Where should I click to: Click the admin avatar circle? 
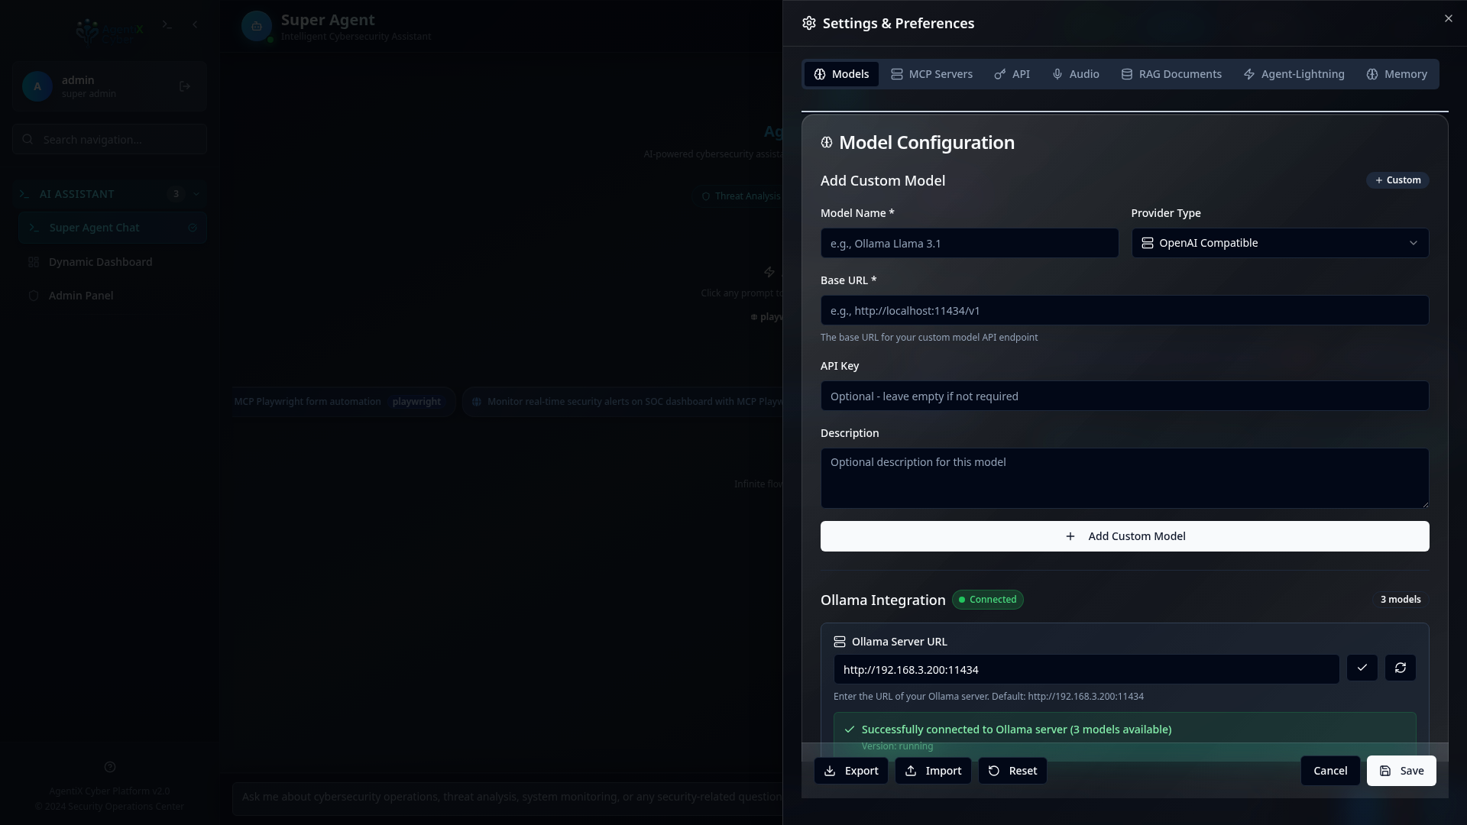pos(36,86)
